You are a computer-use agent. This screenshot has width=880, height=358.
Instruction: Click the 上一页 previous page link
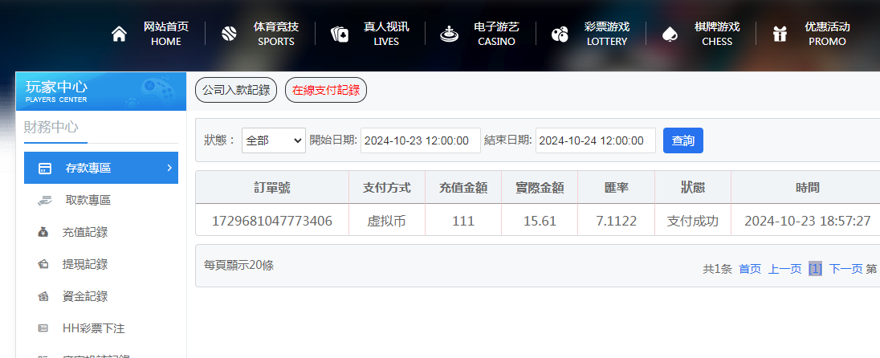coord(784,269)
